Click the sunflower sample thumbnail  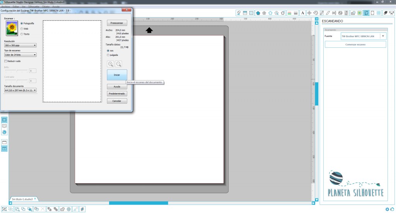(x=12, y=28)
